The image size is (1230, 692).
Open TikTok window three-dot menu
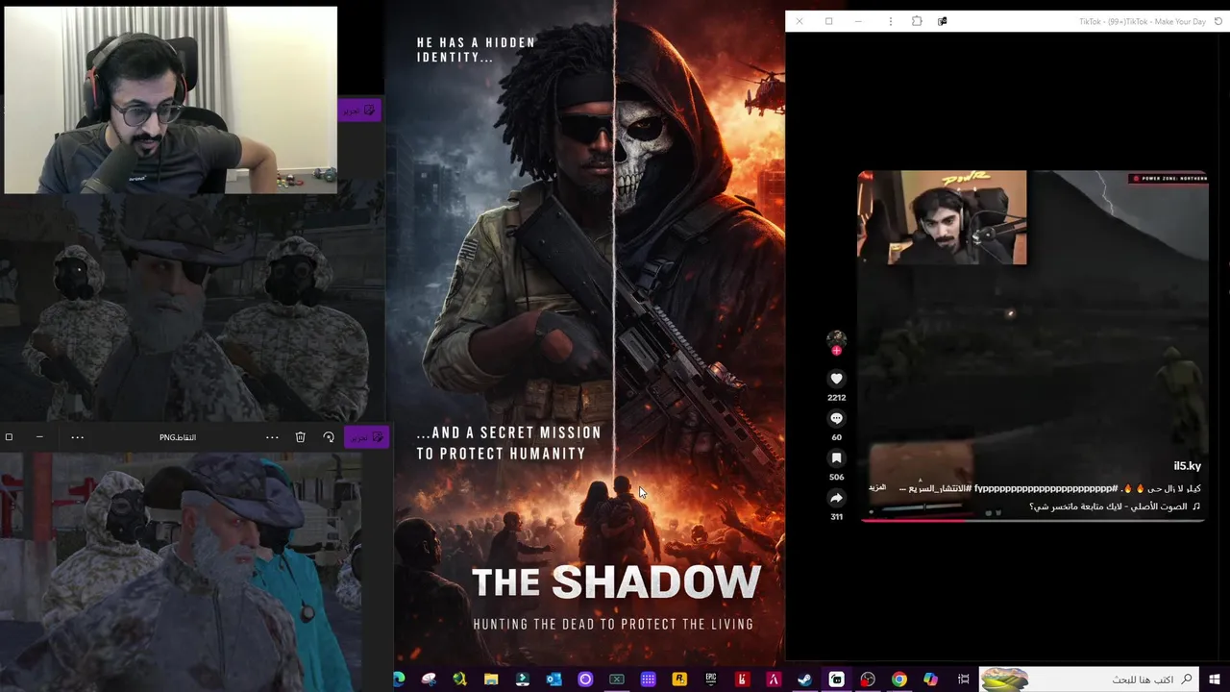890,21
